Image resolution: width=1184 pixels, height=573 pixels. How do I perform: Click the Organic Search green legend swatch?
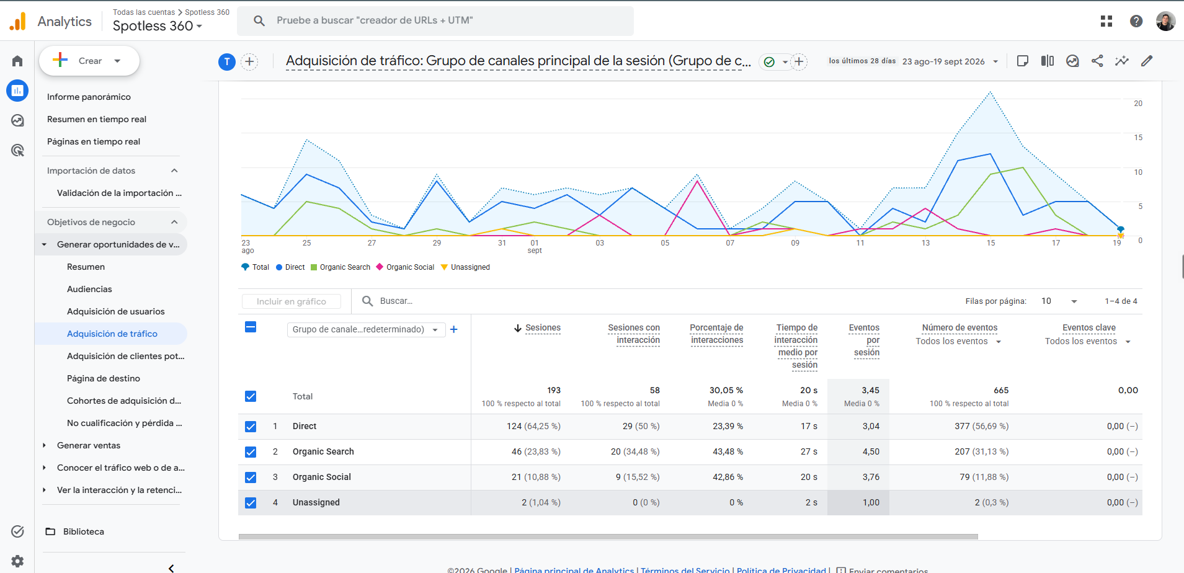pyautogui.click(x=314, y=267)
